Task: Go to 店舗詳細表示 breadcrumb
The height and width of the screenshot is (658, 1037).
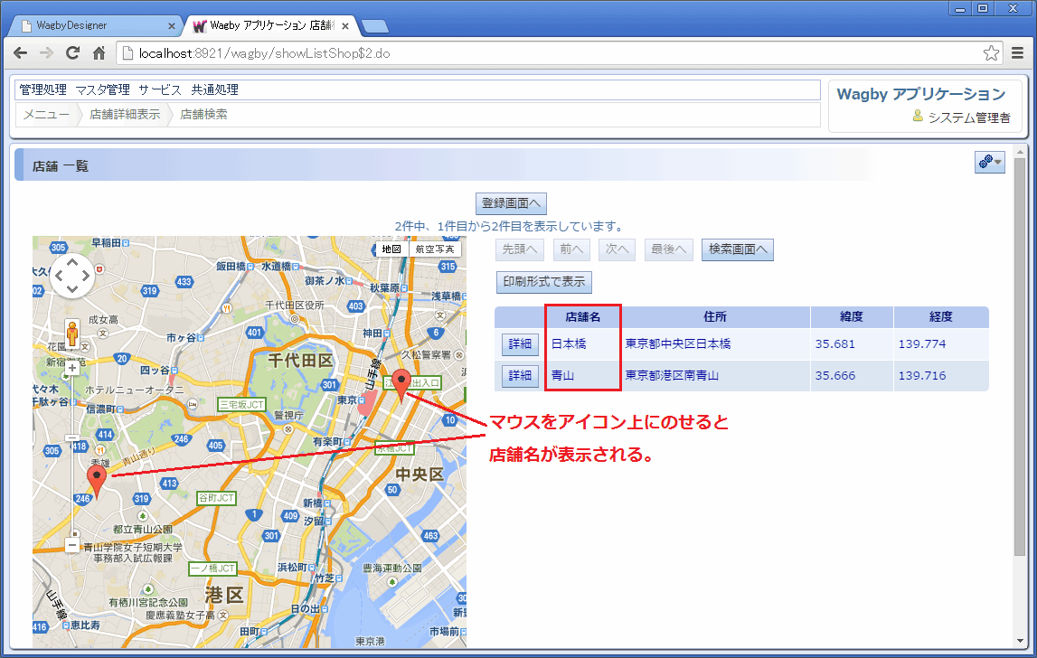Action: [125, 115]
